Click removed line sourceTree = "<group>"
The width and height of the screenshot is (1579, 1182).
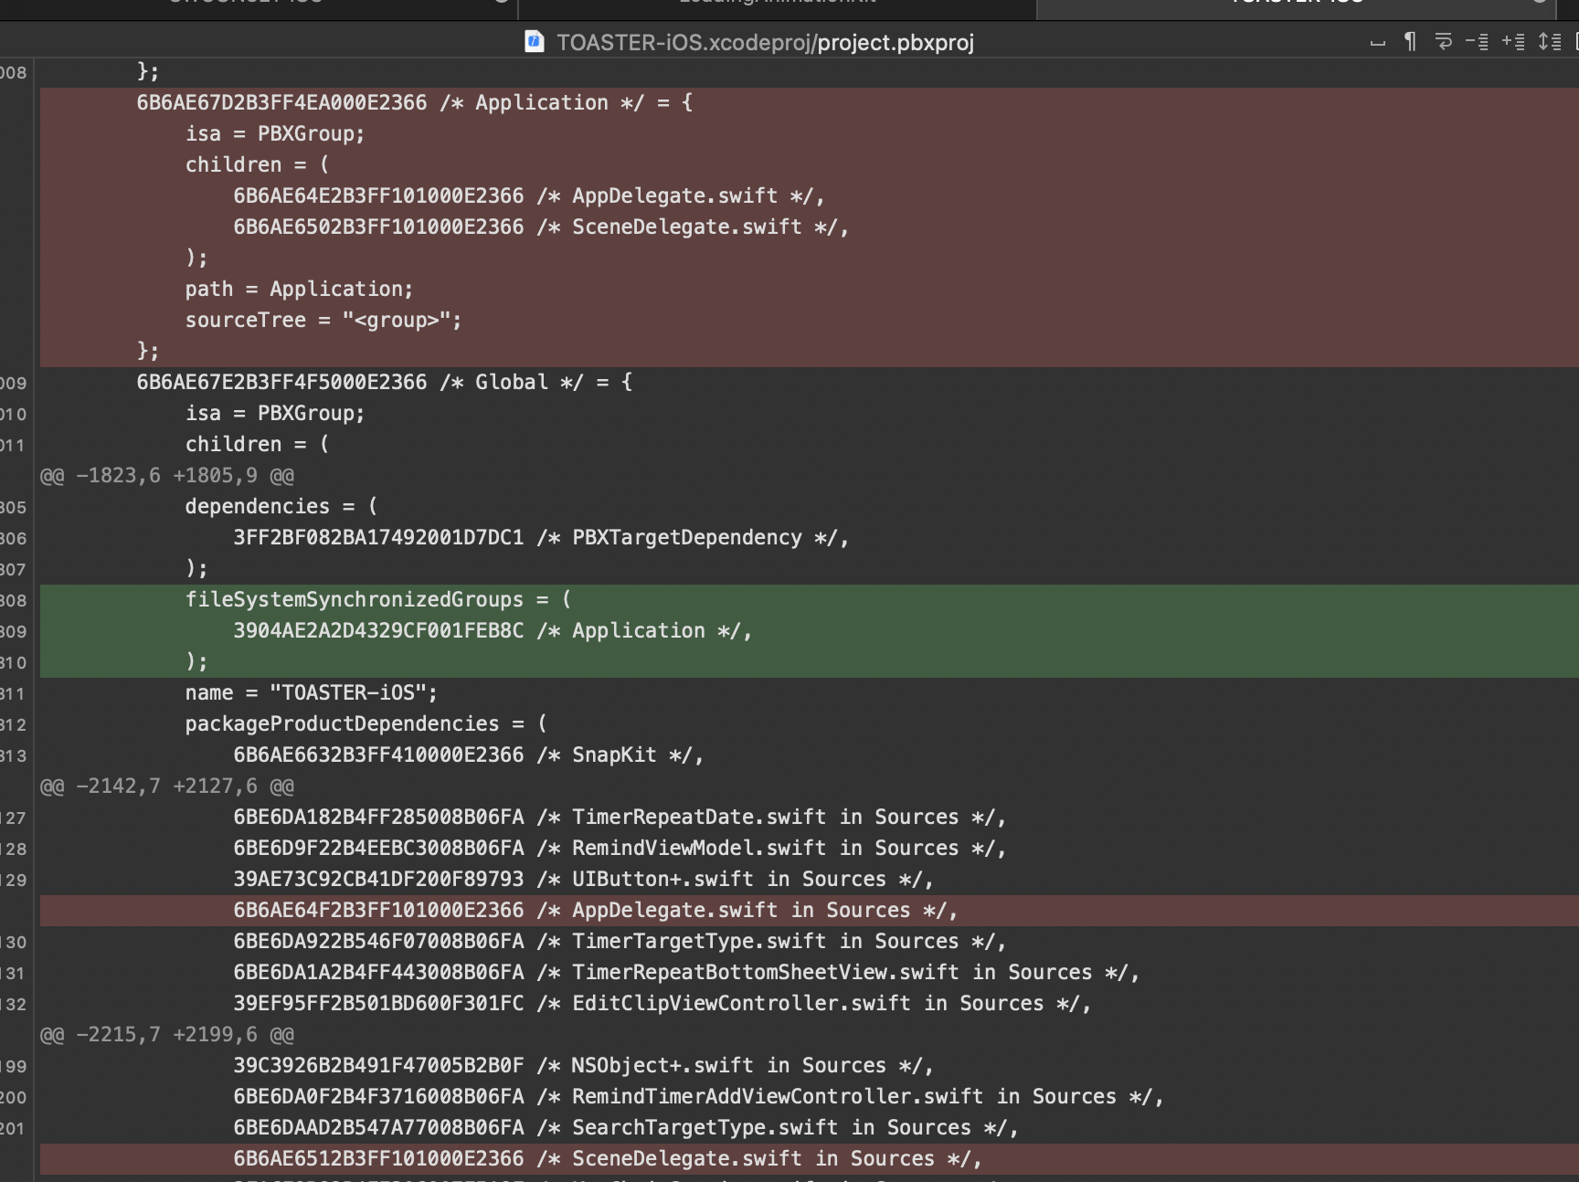tap(810, 321)
